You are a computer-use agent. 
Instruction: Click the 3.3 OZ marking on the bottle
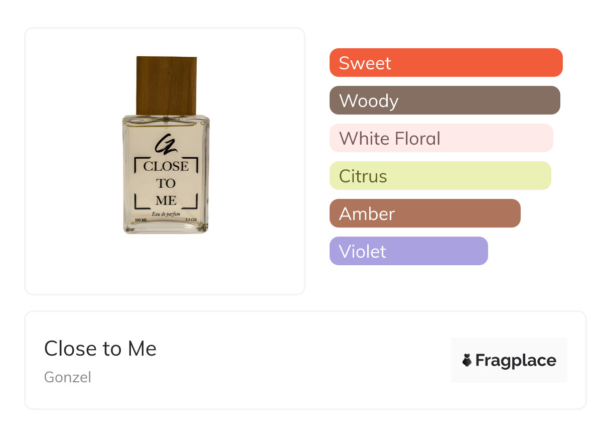(191, 220)
